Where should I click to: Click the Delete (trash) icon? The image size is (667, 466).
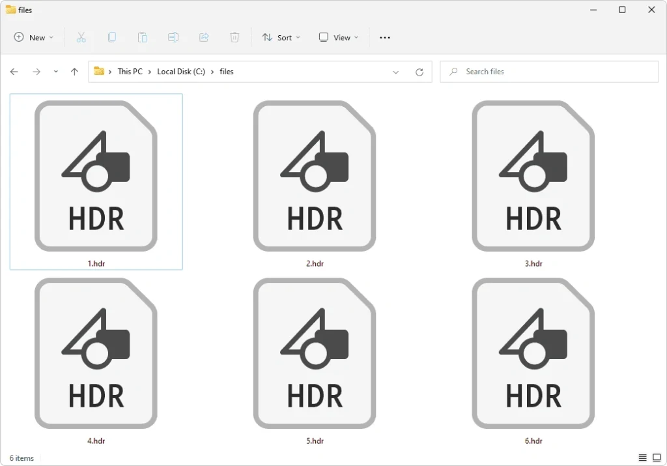(234, 37)
